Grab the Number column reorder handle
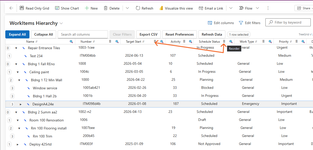Image resolution: width=313 pixels, height=150 pixels. (x=110, y=42)
